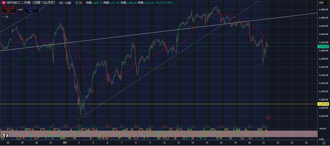Click the 45 interval label in title
Image resolution: width=330 pixels, height=146 pixels.
coord(62,3)
